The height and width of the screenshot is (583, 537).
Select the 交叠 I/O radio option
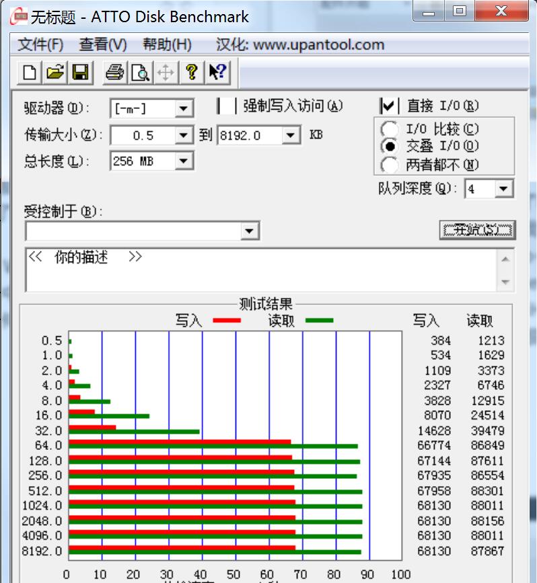coord(389,147)
